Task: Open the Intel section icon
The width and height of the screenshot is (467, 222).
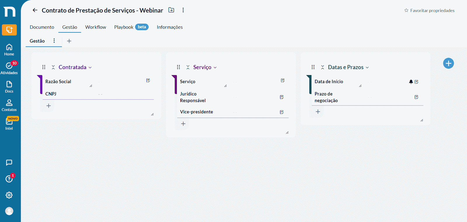Action: pyautogui.click(x=9, y=124)
